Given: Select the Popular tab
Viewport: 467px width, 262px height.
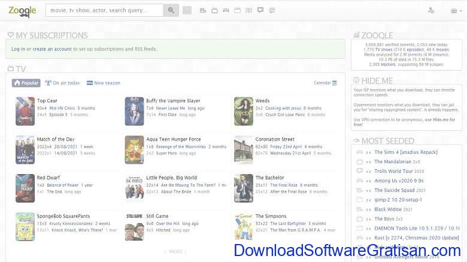Looking at the screenshot, I should (26, 83).
